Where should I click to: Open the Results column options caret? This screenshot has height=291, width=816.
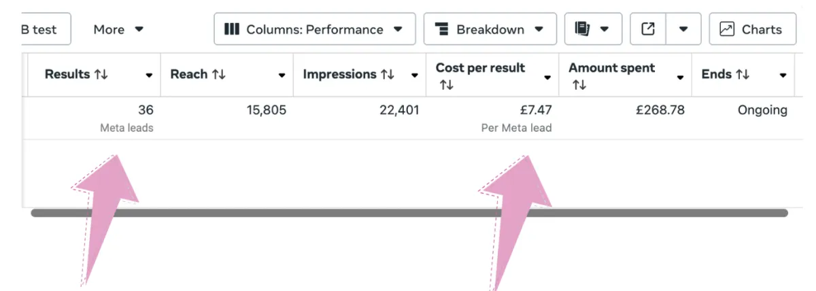[149, 75]
